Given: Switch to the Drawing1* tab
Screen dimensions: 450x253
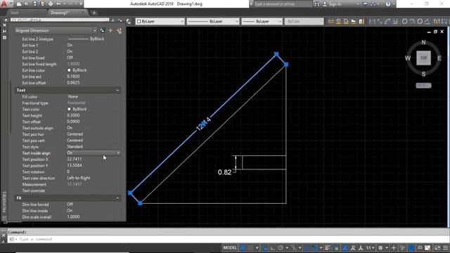Looking at the screenshot, I should coord(60,13).
